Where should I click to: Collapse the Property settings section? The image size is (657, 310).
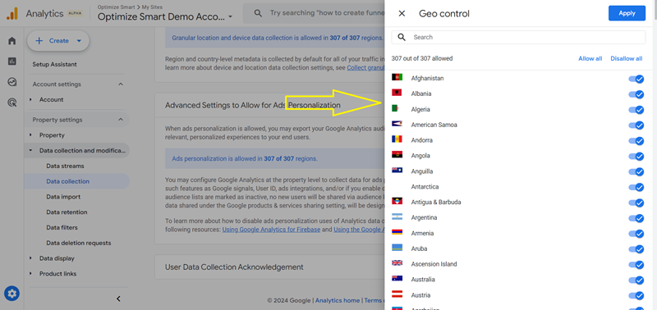click(121, 120)
